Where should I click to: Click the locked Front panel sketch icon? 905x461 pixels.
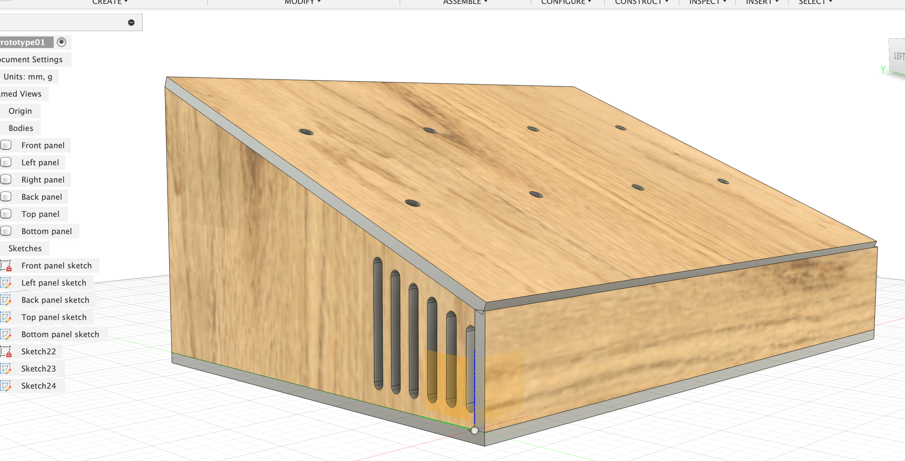[x=6, y=266]
